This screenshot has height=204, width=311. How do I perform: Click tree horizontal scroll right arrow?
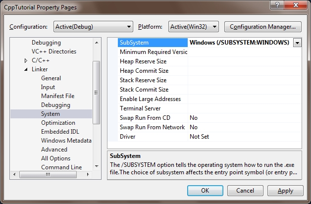pyautogui.click(x=88, y=175)
